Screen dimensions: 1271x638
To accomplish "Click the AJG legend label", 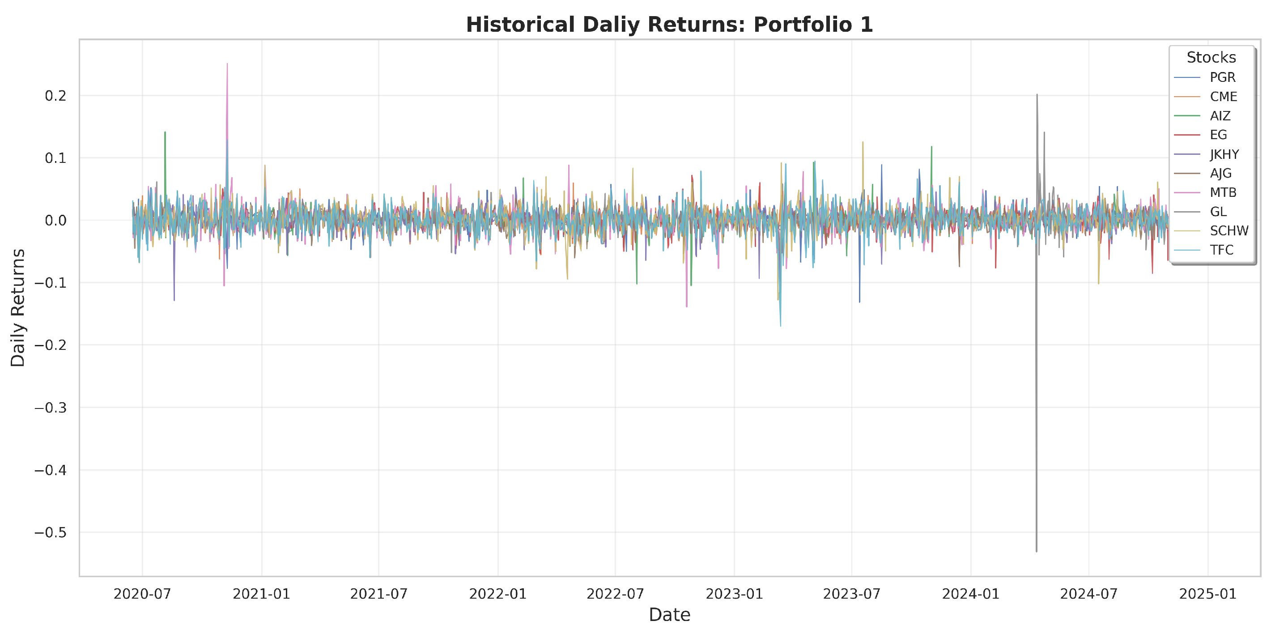I will click(x=1220, y=173).
